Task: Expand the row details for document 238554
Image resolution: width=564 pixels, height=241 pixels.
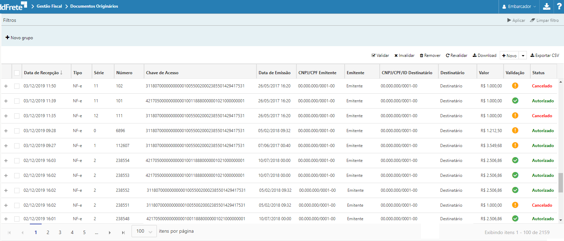Action: pyautogui.click(x=6, y=161)
